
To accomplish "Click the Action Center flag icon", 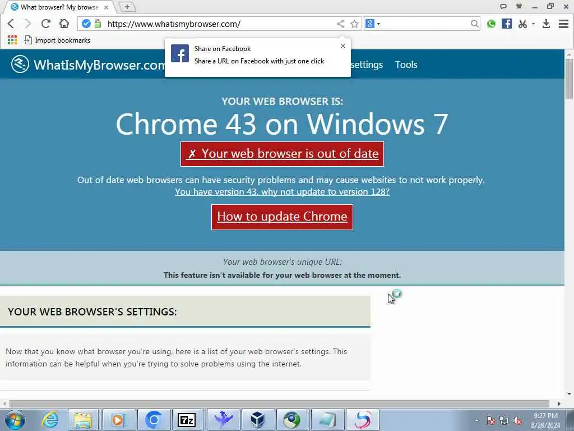I will point(490,421).
